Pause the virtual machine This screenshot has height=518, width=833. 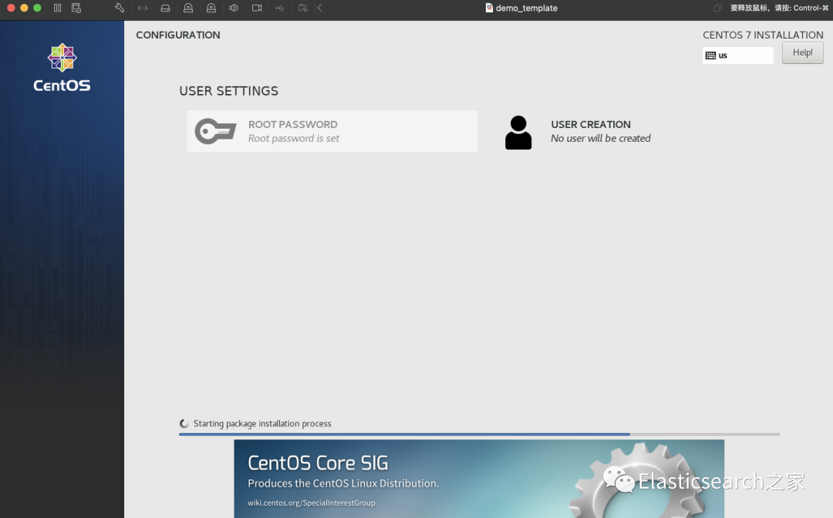pyautogui.click(x=57, y=8)
